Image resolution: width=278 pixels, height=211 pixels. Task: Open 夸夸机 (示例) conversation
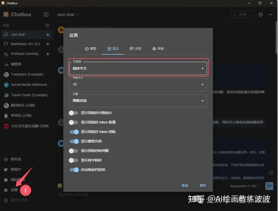pyautogui.click(x=27, y=116)
